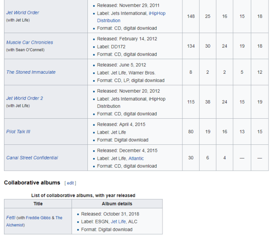This screenshot has height=241, width=272.
Task: Open the Jet World Order 2 album link
Action: pyautogui.click(x=24, y=98)
